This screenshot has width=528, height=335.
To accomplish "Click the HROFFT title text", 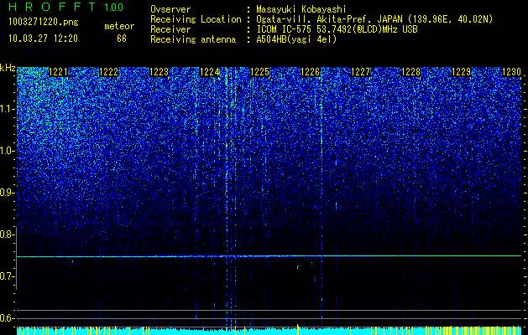I will pos(53,7).
